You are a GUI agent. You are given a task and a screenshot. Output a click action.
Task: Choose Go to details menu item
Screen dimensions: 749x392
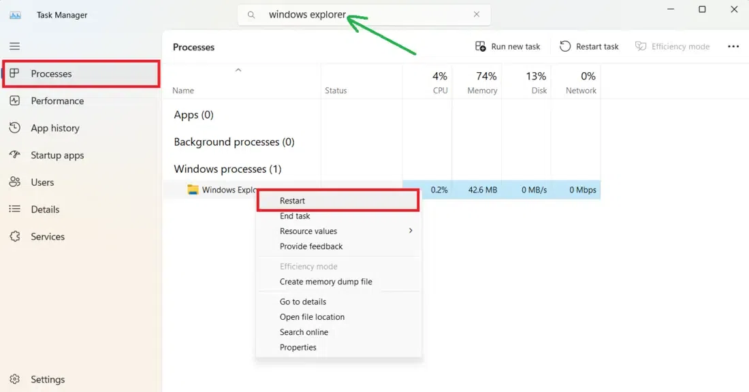(338, 301)
